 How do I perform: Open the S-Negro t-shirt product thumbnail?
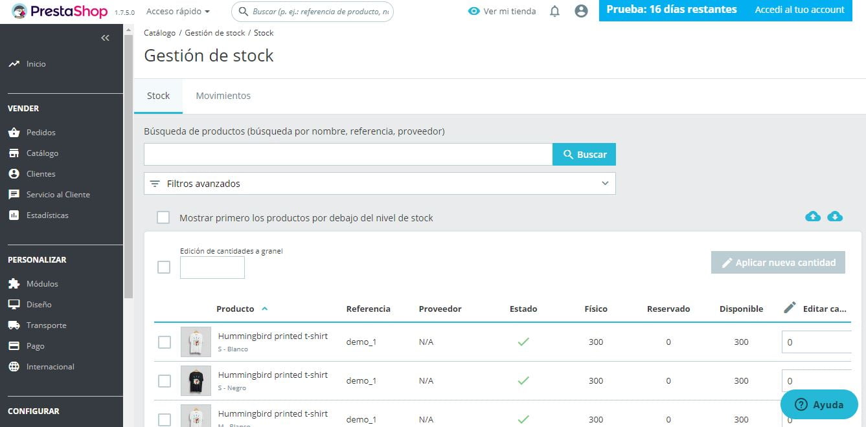[x=196, y=380]
